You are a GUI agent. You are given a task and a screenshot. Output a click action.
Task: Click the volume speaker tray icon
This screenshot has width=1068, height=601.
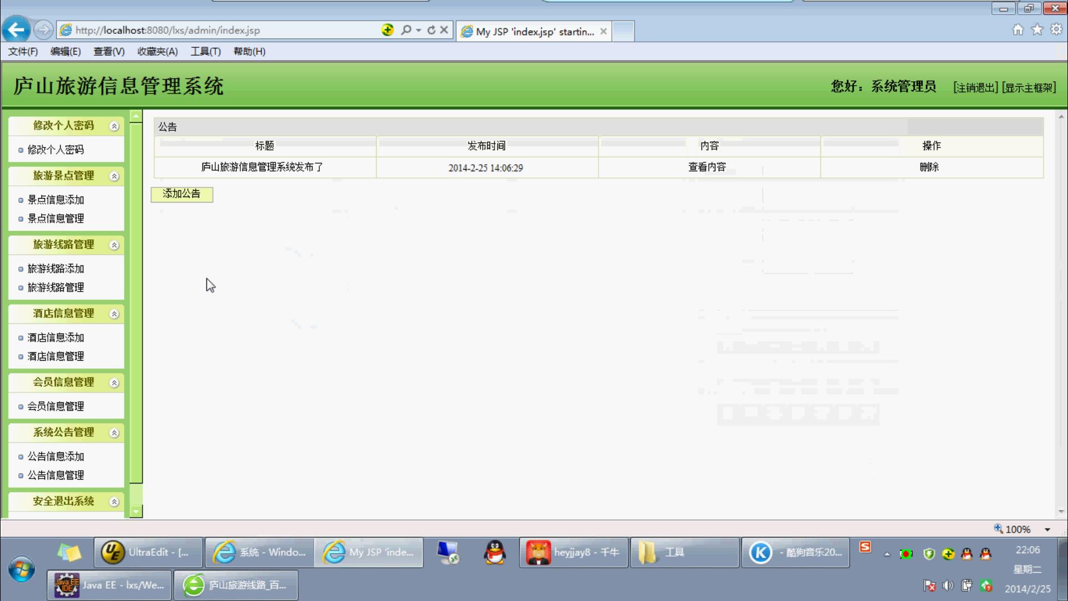pyautogui.click(x=948, y=585)
